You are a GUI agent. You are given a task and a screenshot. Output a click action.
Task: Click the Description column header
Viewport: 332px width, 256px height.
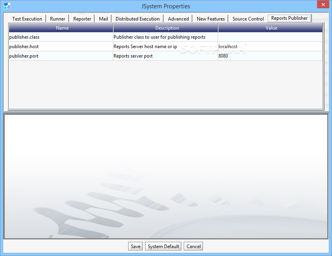tap(166, 28)
